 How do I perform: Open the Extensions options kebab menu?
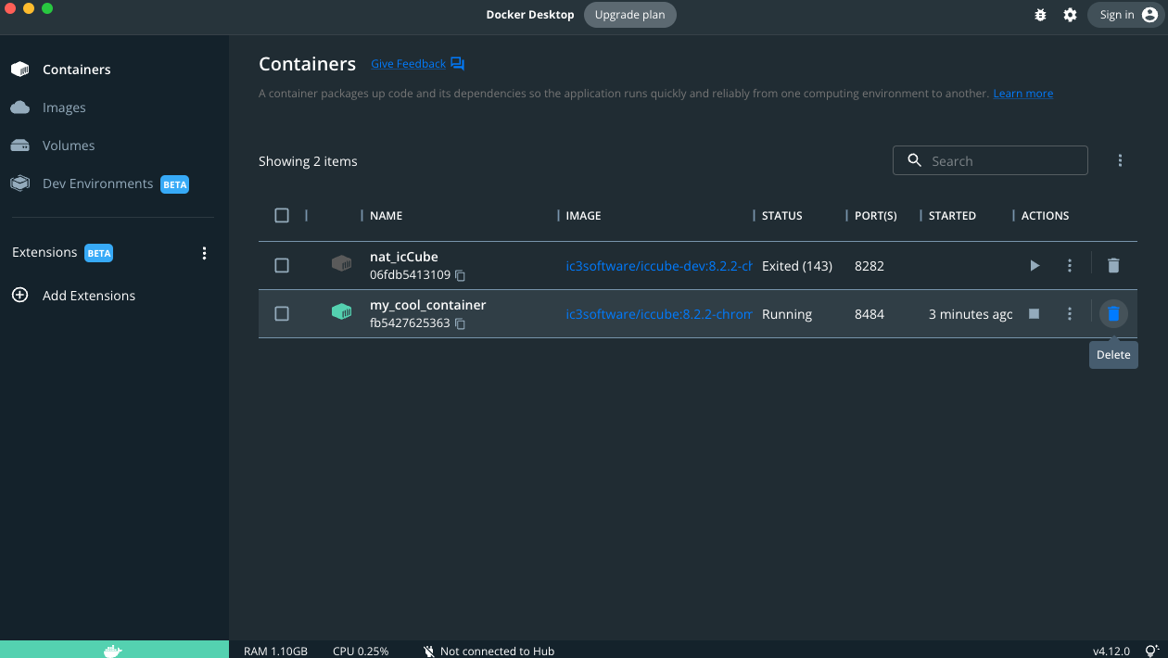(x=205, y=253)
